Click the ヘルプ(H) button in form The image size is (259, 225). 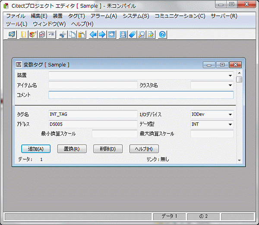pyautogui.click(x=144, y=149)
